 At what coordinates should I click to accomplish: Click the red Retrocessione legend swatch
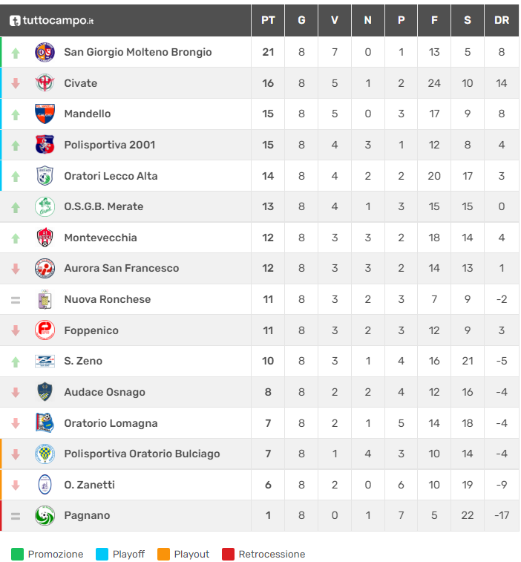click(x=228, y=554)
